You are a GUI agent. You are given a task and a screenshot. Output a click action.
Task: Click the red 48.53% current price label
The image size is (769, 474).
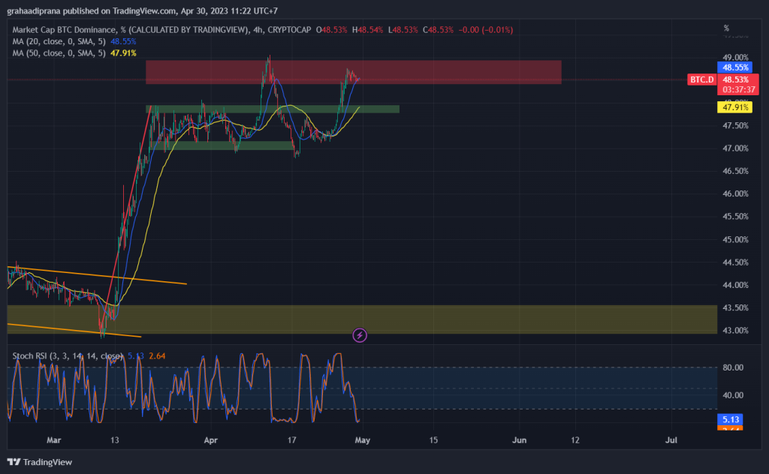click(x=737, y=79)
